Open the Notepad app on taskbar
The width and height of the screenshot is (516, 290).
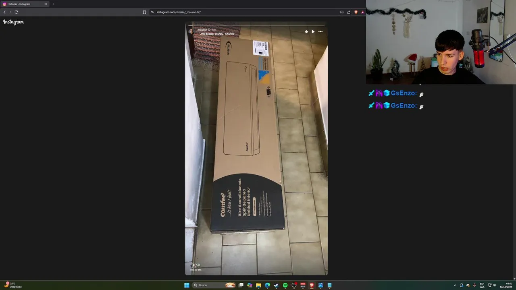pos(329,285)
